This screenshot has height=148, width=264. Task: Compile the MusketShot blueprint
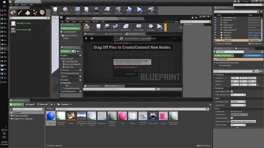(x=87, y=28)
